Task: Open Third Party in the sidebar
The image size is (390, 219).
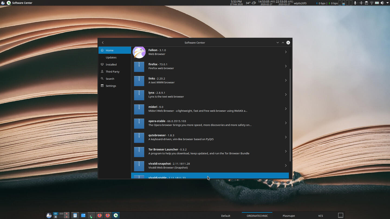Action: click(115, 72)
